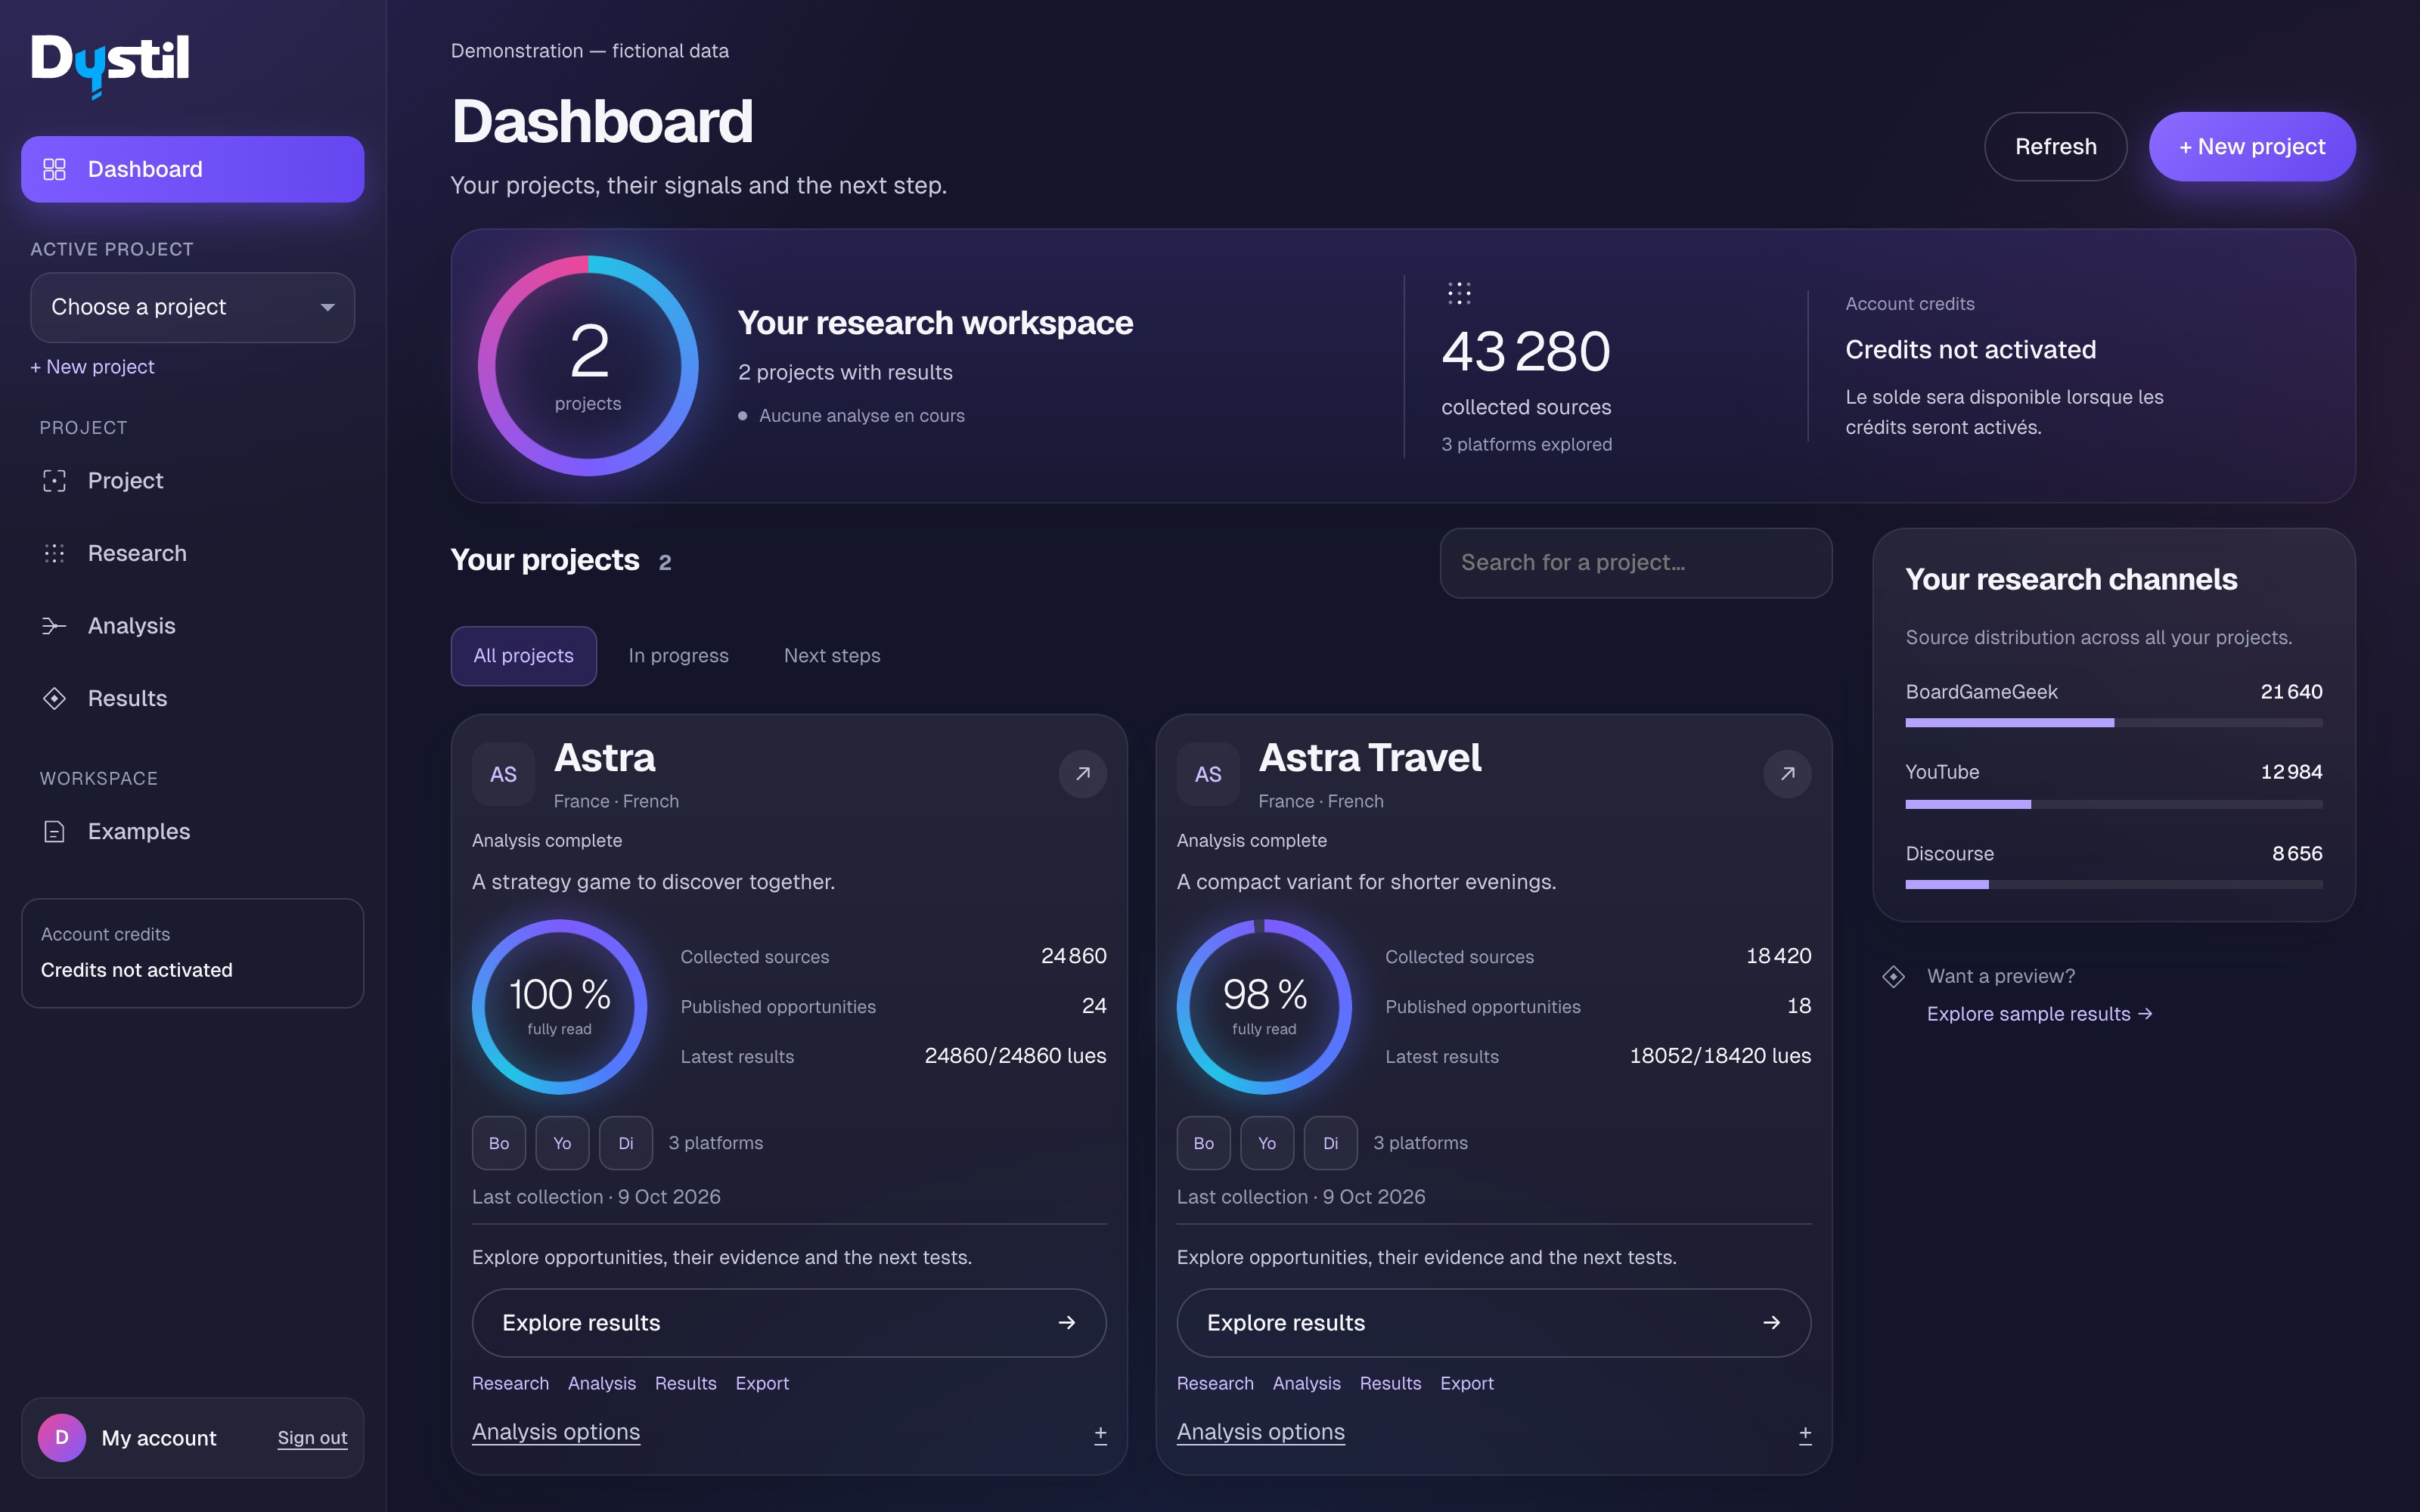Open Astra Travel card via arrow icon
Image resolution: width=2420 pixels, height=1512 pixels.
point(1788,773)
